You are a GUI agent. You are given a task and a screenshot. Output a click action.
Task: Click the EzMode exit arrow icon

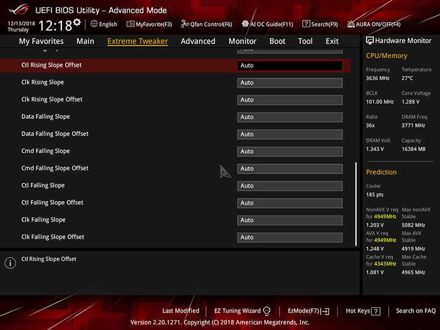tap(326, 311)
